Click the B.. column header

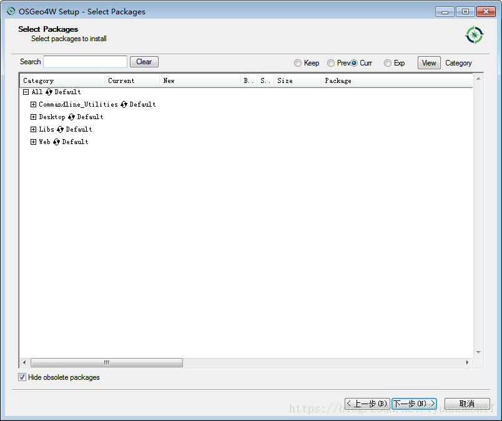(x=249, y=80)
